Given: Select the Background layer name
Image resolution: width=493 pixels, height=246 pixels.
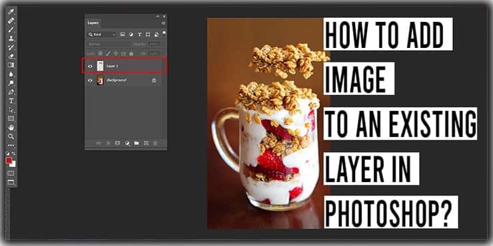Looking at the screenshot, I should (x=117, y=80).
